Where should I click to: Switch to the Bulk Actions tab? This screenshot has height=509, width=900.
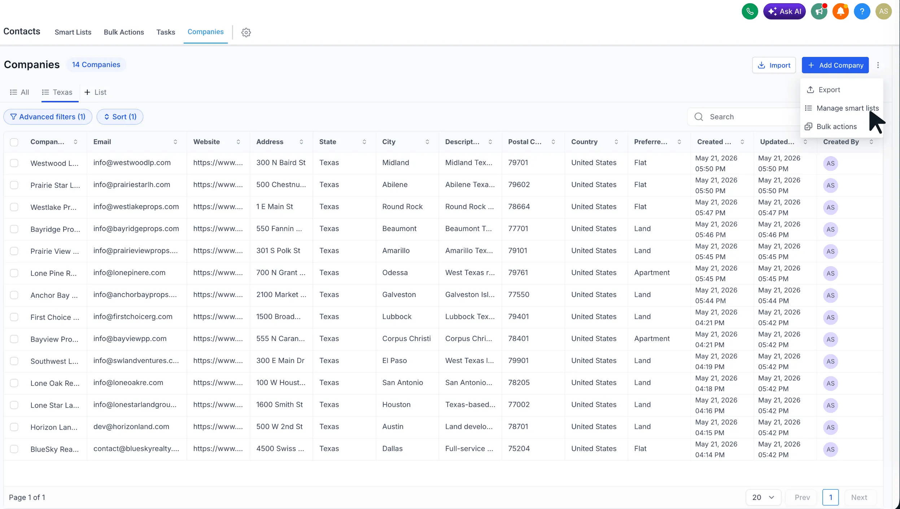point(124,32)
